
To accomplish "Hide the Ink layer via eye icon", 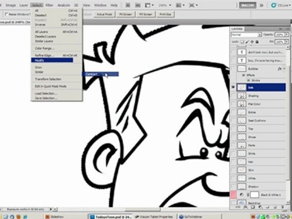I will (x=233, y=87).
